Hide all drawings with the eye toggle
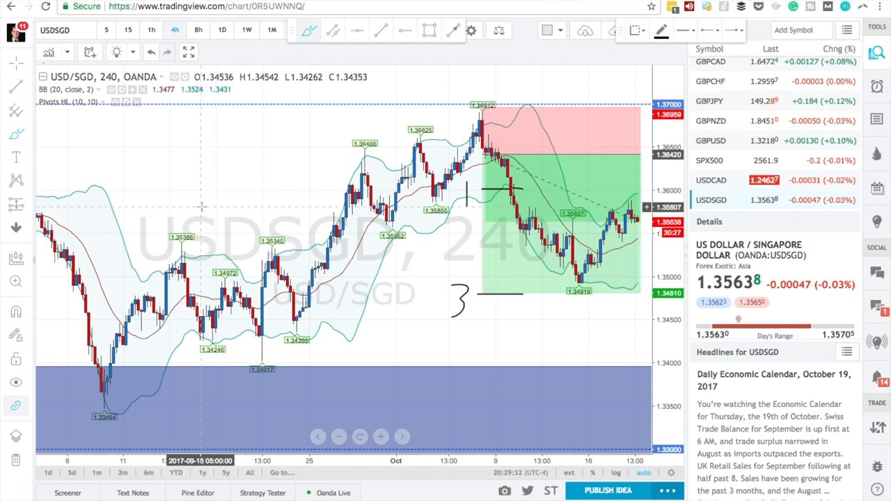 (16, 381)
